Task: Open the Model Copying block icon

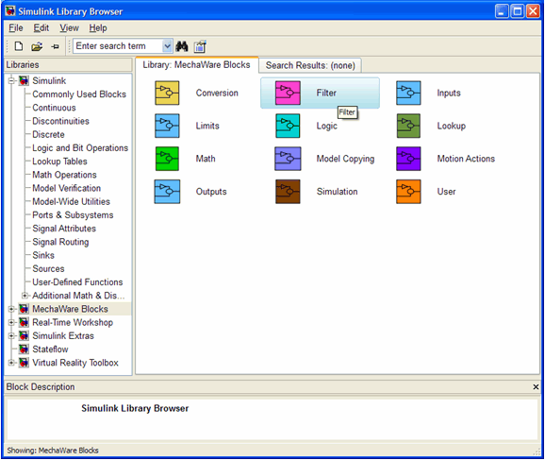Action: [x=288, y=159]
